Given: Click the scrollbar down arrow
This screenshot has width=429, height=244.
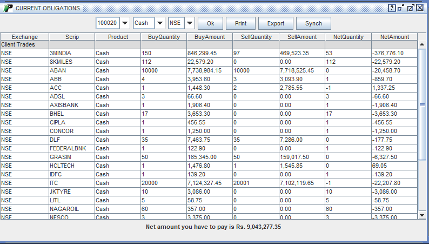Looking at the screenshot, I should pyautogui.click(x=422, y=215).
